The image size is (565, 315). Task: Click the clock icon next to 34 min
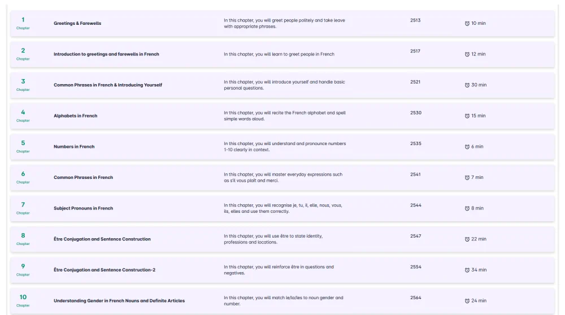point(467,270)
